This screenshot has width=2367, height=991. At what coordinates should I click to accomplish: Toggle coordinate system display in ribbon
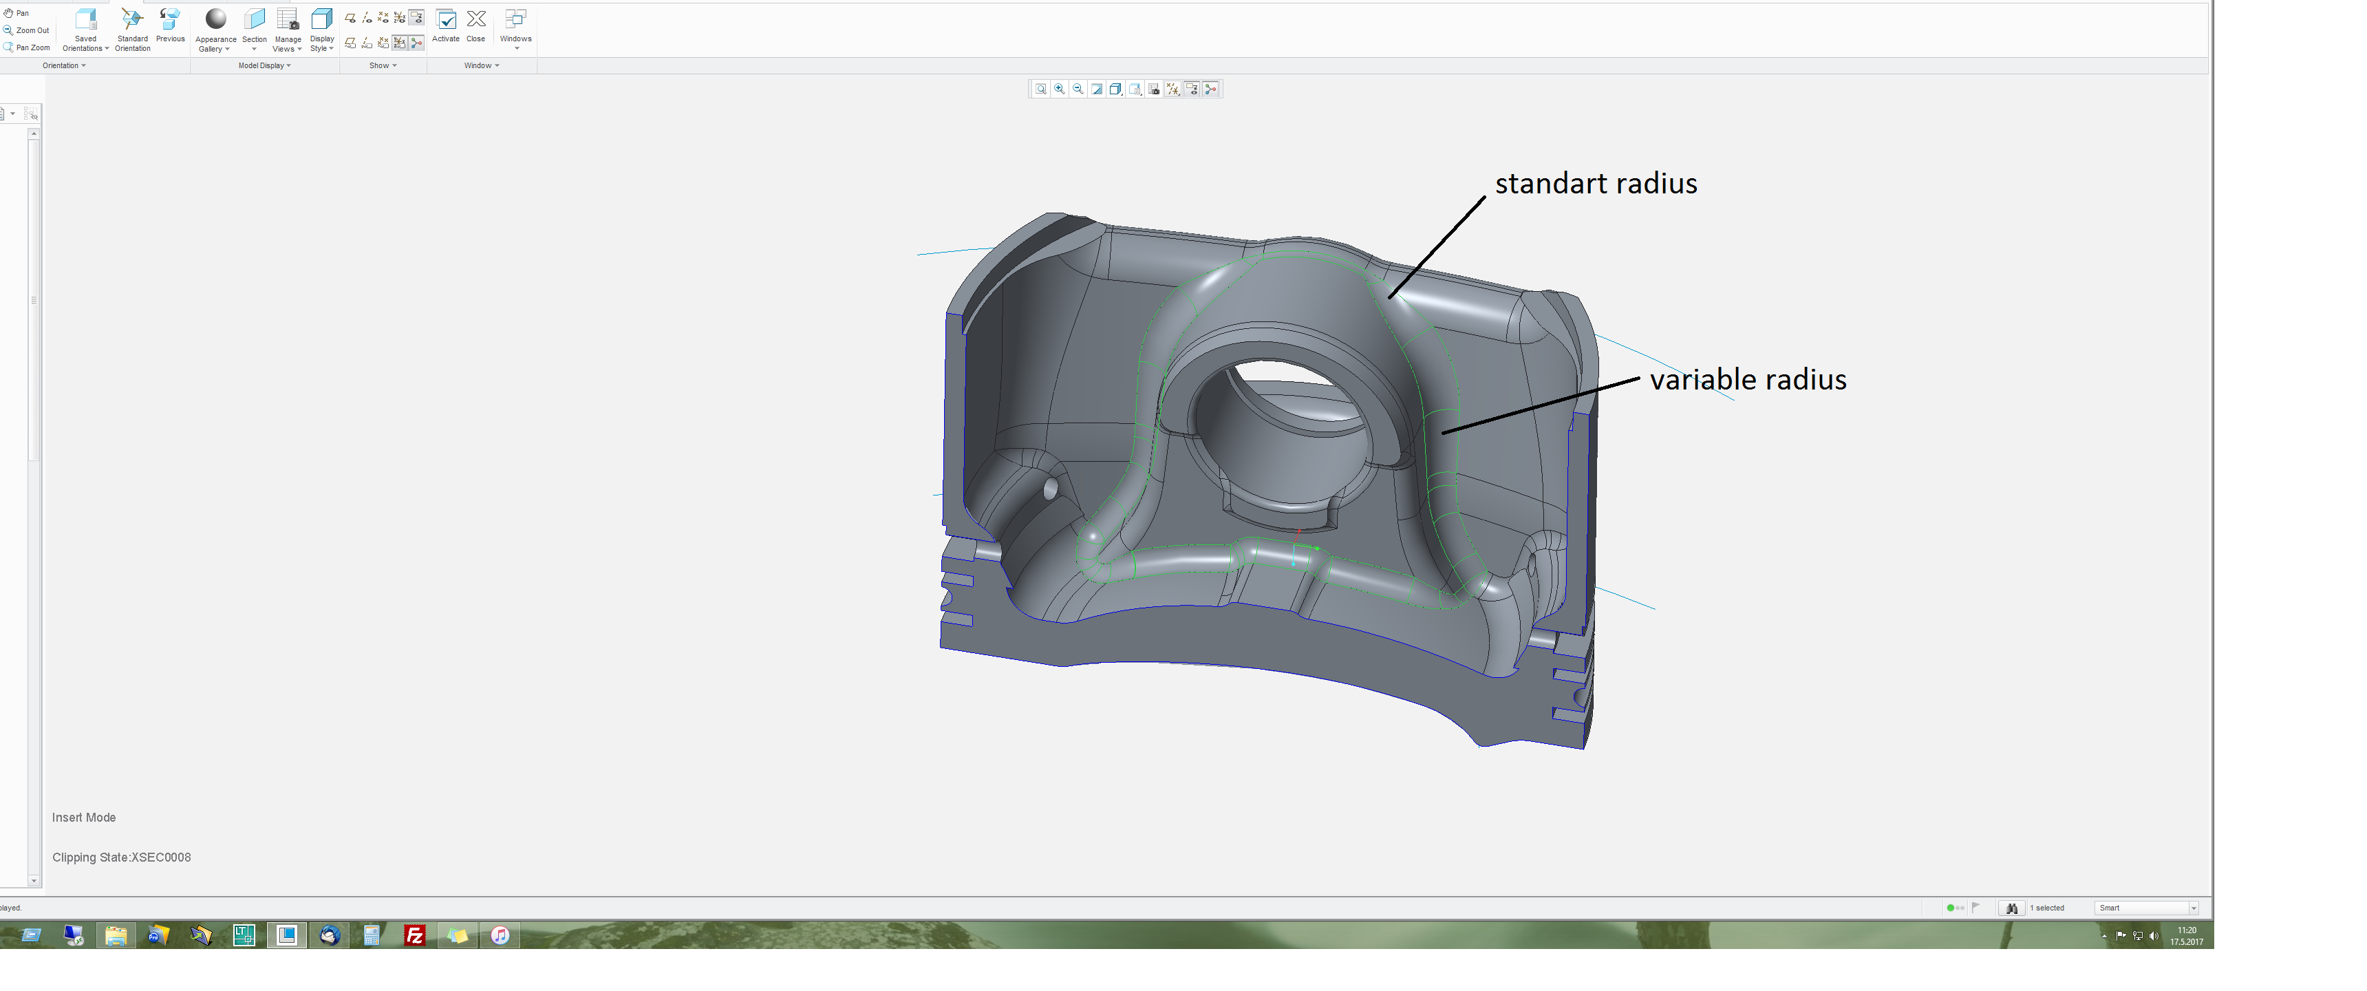[x=400, y=17]
